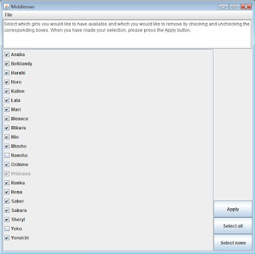Uncheck the Mikuru checkbox
Screen dimensions: 255x254
[7, 128]
